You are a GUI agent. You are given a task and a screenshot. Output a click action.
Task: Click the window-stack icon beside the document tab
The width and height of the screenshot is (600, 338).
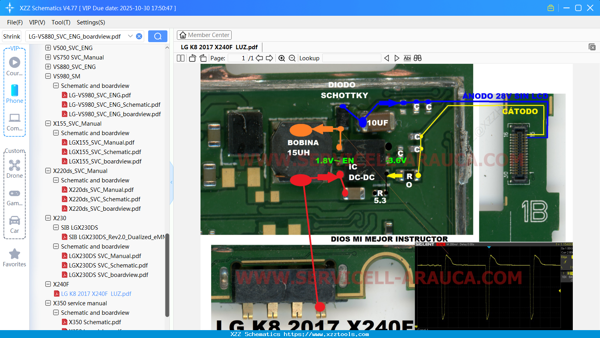pyautogui.click(x=592, y=47)
